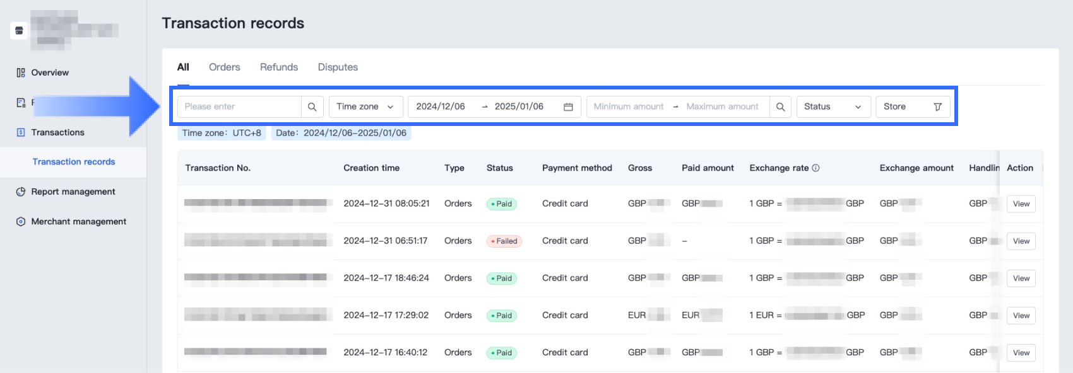
Task: Open Transaction records in the sidebar
Action: point(74,162)
